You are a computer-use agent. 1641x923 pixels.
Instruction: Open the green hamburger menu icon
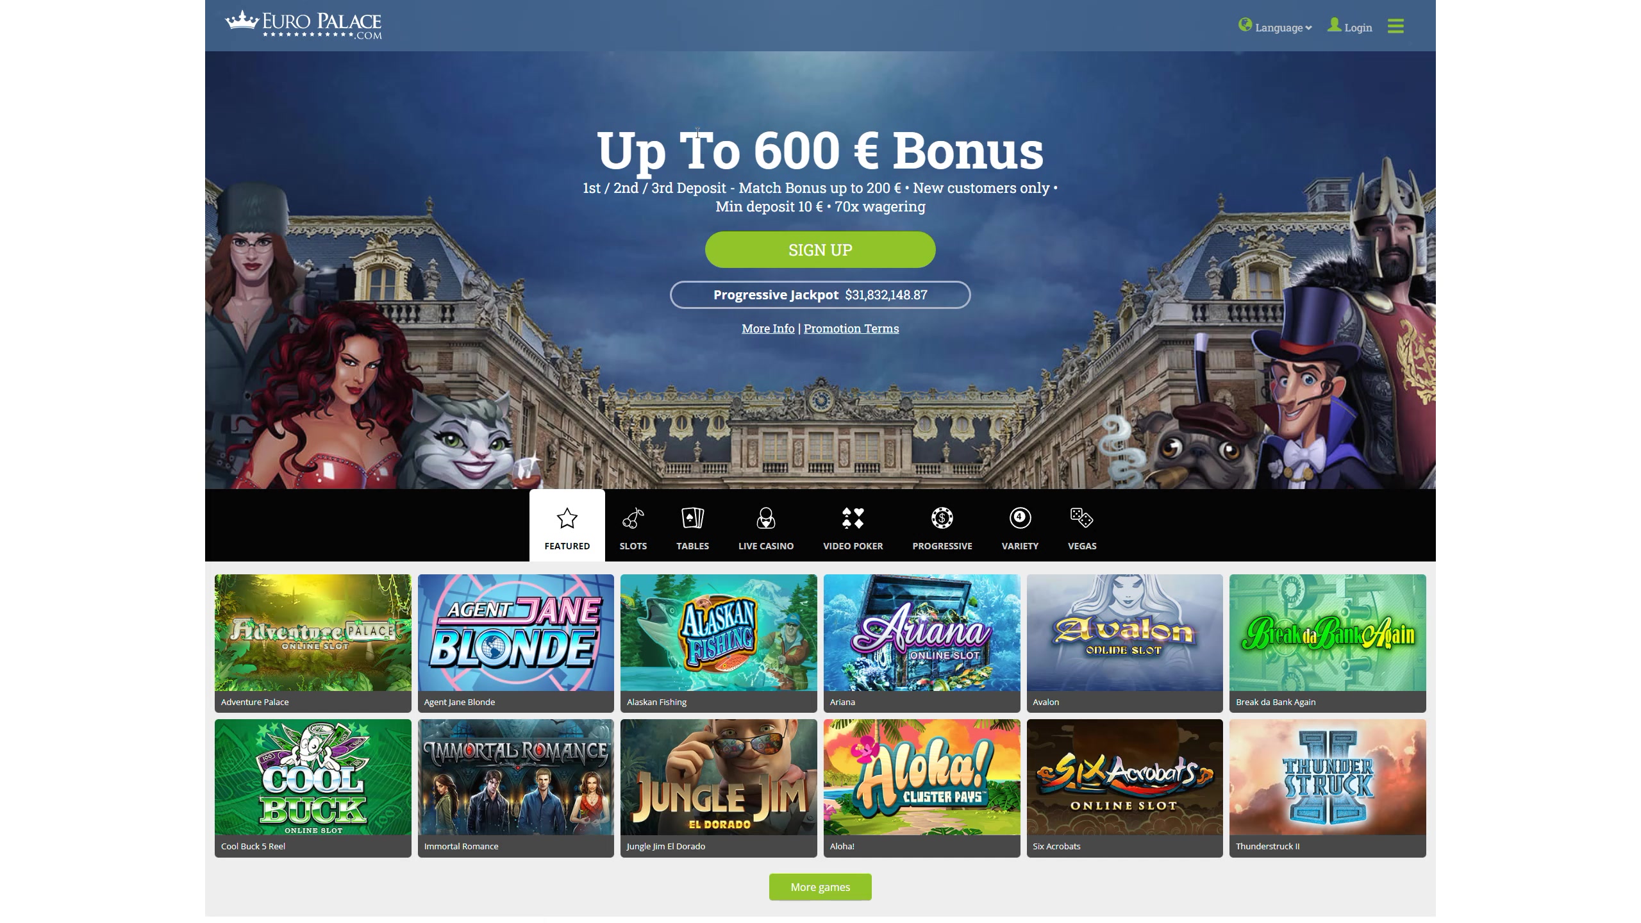coord(1395,26)
